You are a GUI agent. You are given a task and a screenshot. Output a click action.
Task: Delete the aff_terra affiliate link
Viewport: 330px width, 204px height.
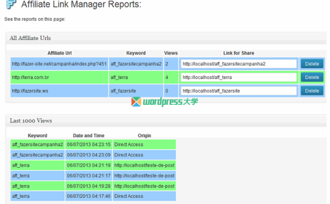pyautogui.click(x=312, y=77)
